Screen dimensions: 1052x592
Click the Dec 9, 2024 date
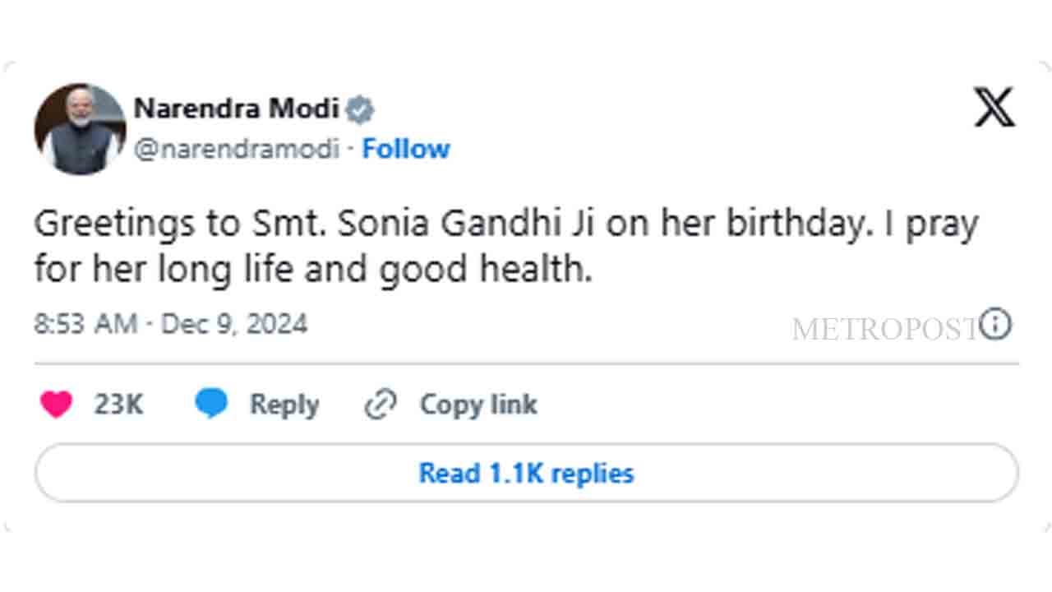[x=234, y=324]
